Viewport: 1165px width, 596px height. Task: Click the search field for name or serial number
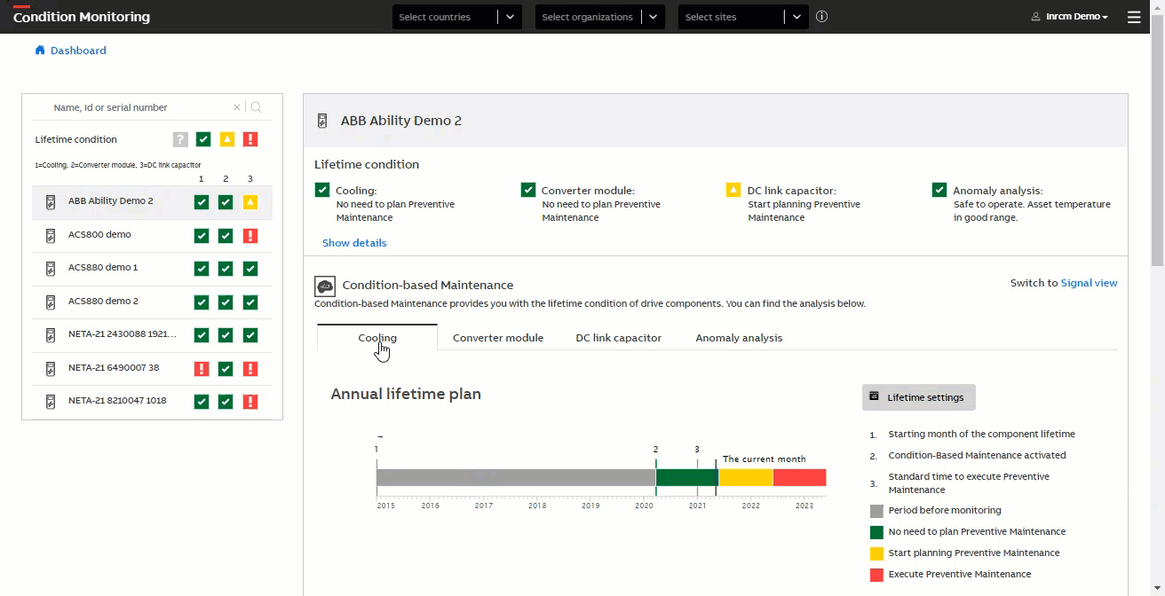click(x=140, y=107)
